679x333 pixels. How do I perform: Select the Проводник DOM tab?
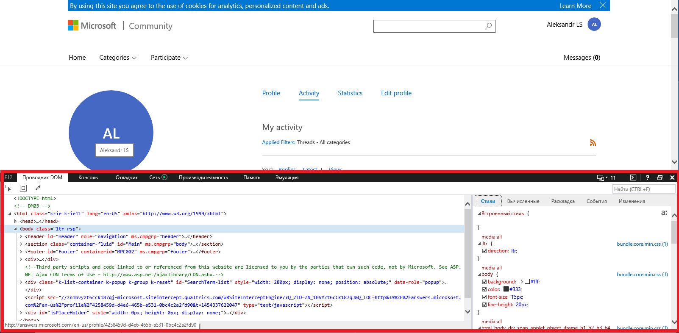tap(42, 178)
